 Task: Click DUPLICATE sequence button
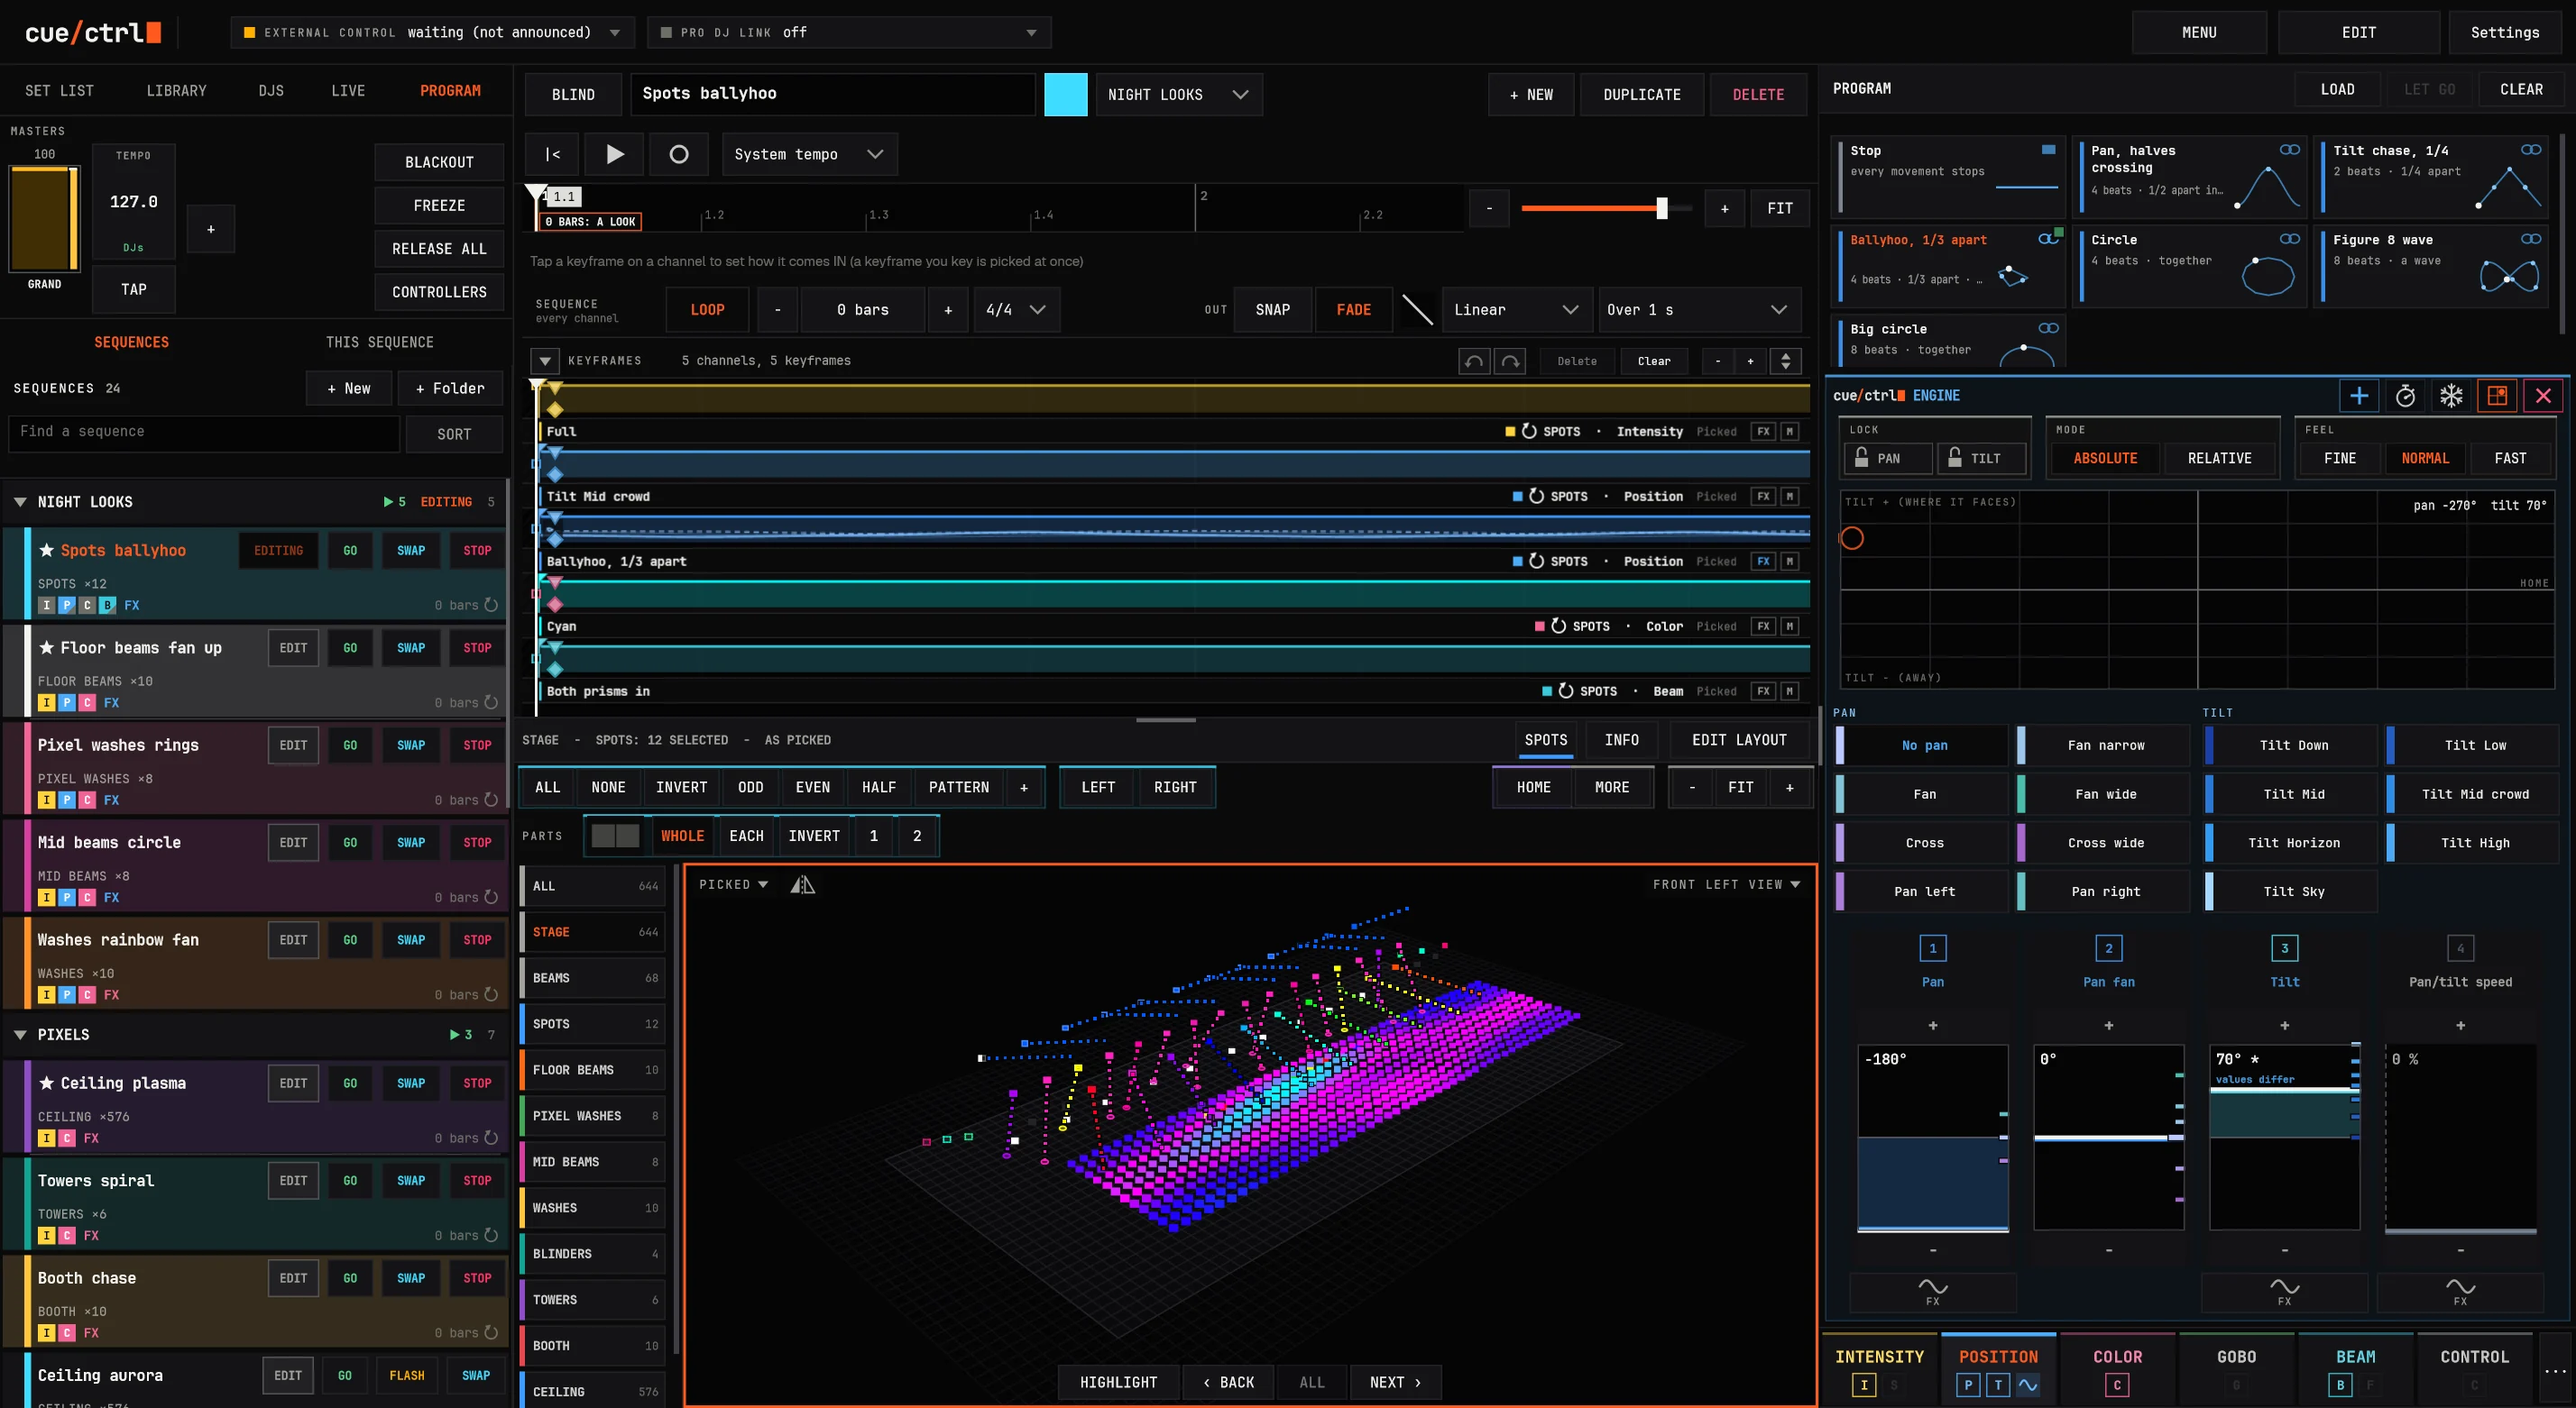pos(1641,94)
